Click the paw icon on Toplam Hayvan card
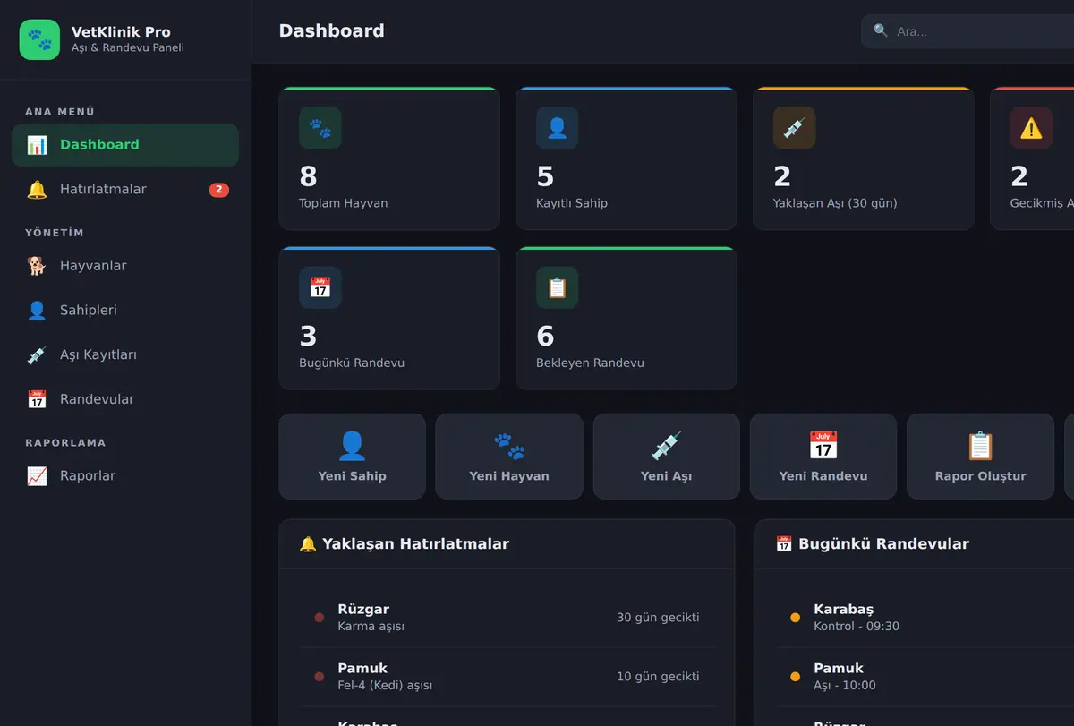 [x=320, y=128]
